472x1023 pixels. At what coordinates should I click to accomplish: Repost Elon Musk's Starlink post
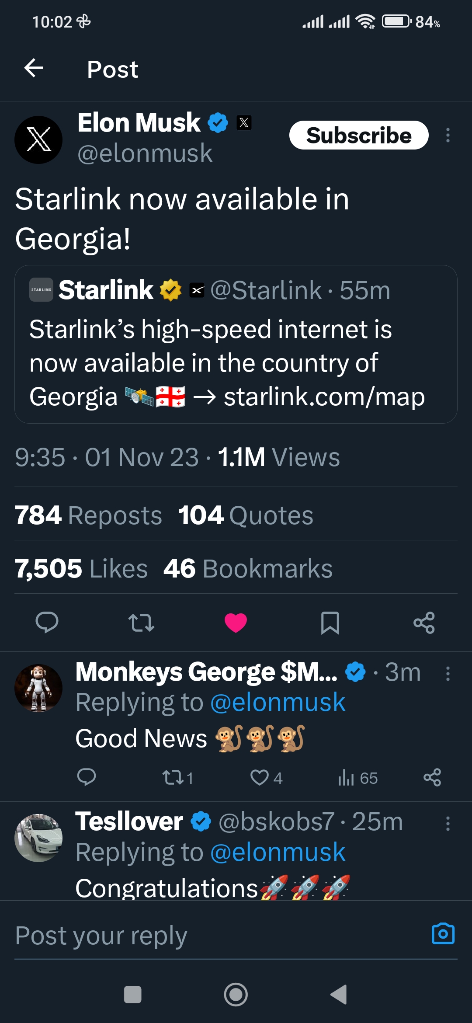coord(141,623)
